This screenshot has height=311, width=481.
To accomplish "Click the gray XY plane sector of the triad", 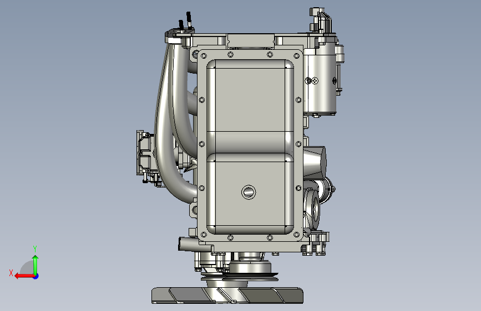I will click(28, 268).
